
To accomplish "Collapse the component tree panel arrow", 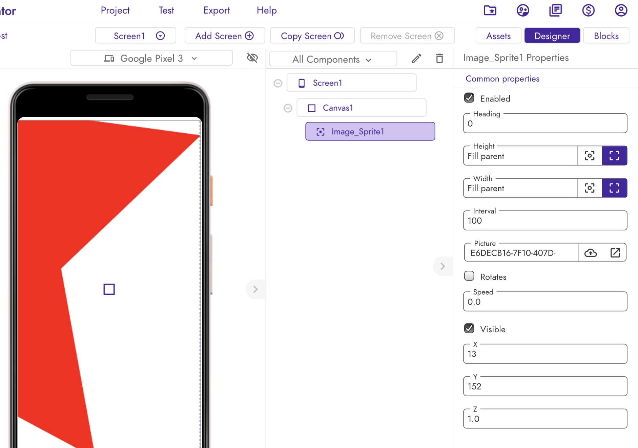I will 443,266.
